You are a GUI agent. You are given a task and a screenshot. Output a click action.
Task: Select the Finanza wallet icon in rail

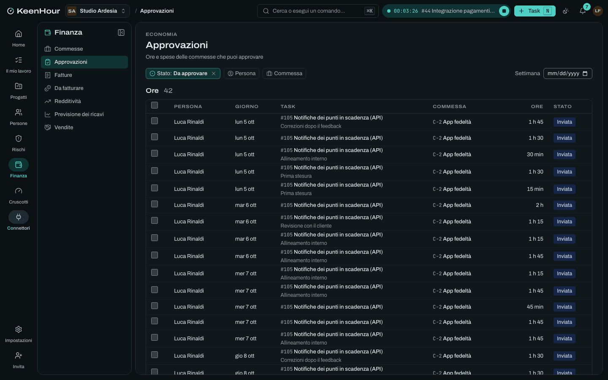[19, 165]
